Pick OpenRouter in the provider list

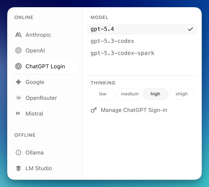[45, 98]
